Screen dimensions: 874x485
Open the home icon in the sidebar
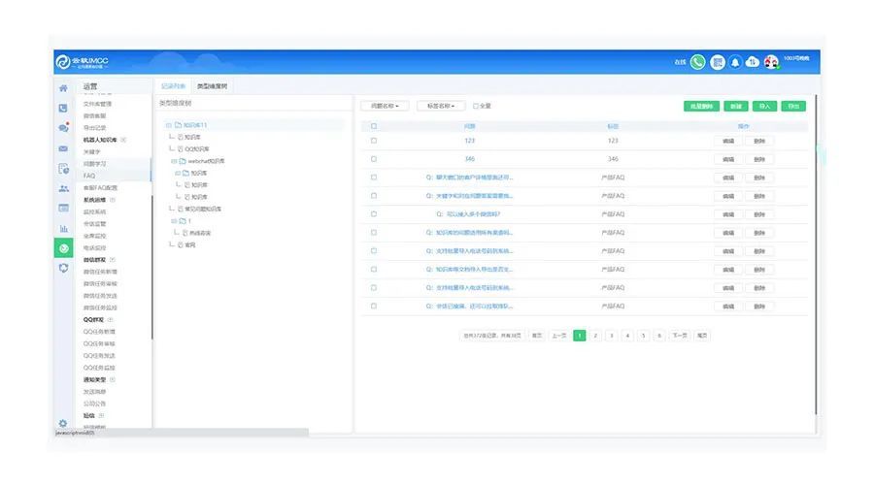[x=63, y=88]
